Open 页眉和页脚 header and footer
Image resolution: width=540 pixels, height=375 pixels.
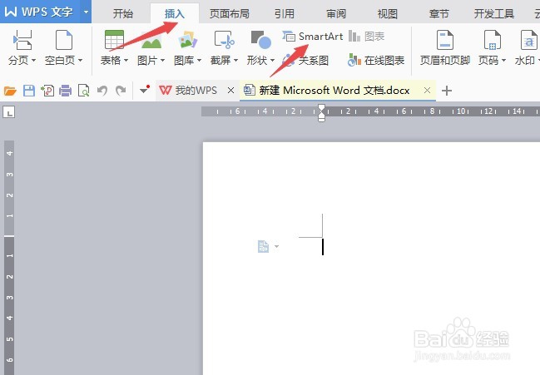445,48
